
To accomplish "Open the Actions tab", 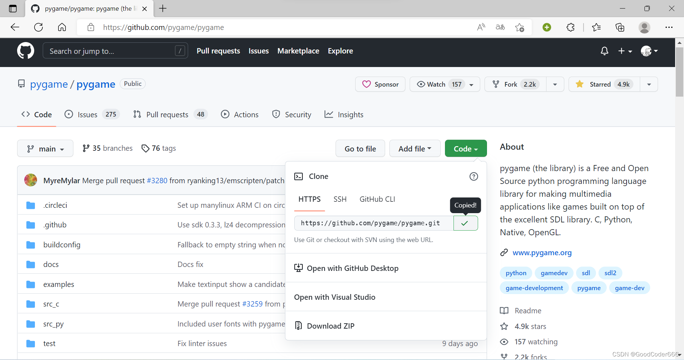I will click(x=240, y=114).
